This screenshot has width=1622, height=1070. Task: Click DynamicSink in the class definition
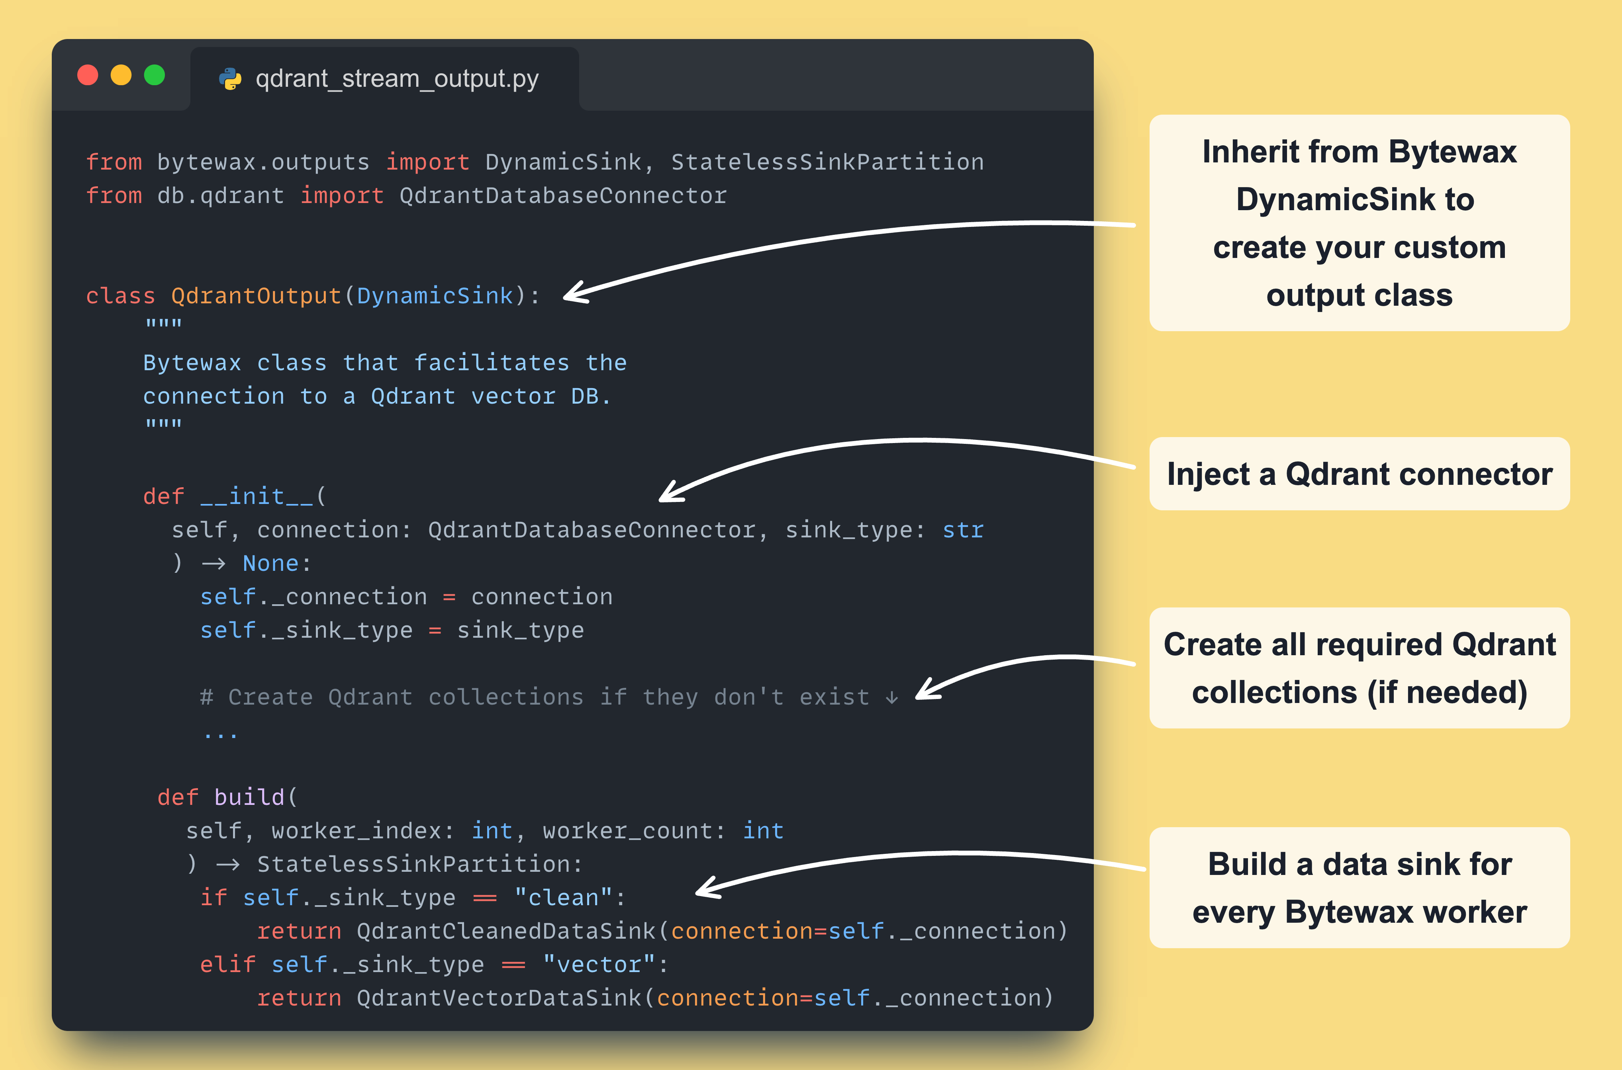[435, 296]
